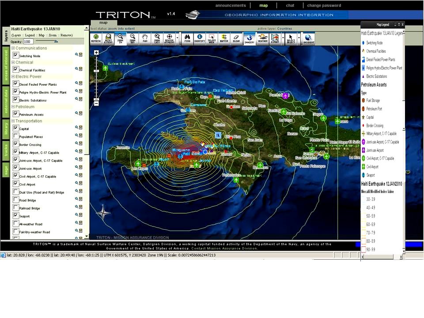Open the Weather tool
This screenshot has width=424, height=318.
[262, 38]
